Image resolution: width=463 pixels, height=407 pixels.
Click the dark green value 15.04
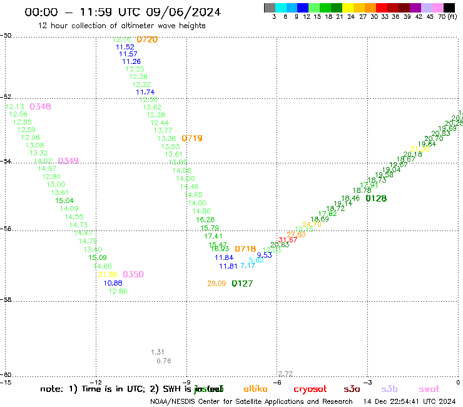pos(64,201)
